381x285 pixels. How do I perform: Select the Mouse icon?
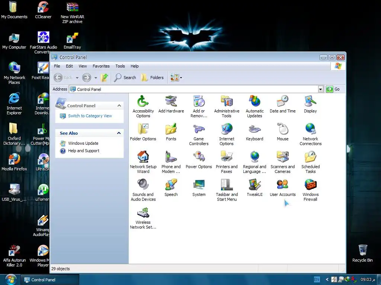pyautogui.click(x=282, y=132)
